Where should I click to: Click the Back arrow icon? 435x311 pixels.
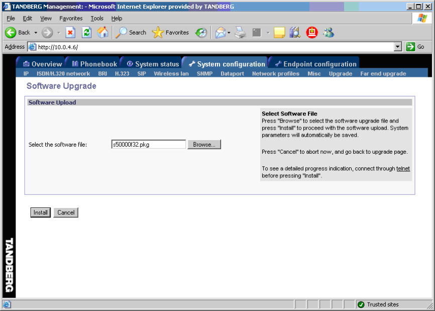pos(11,33)
